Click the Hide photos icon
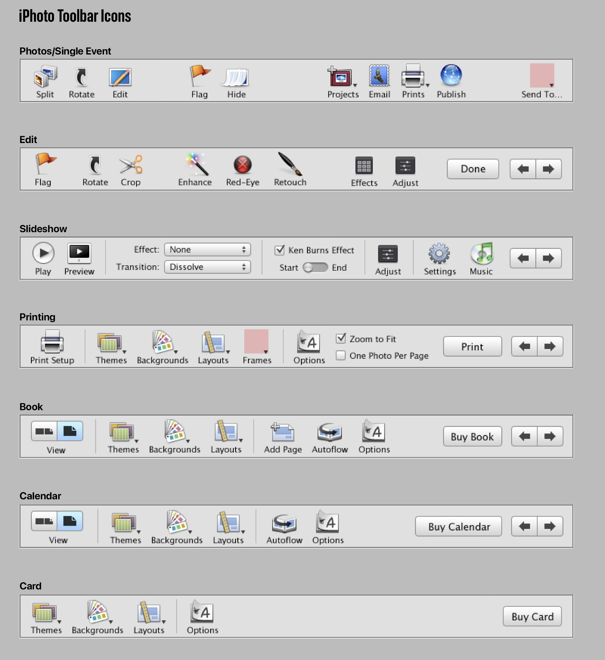The height and width of the screenshot is (660, 605). 236,77
